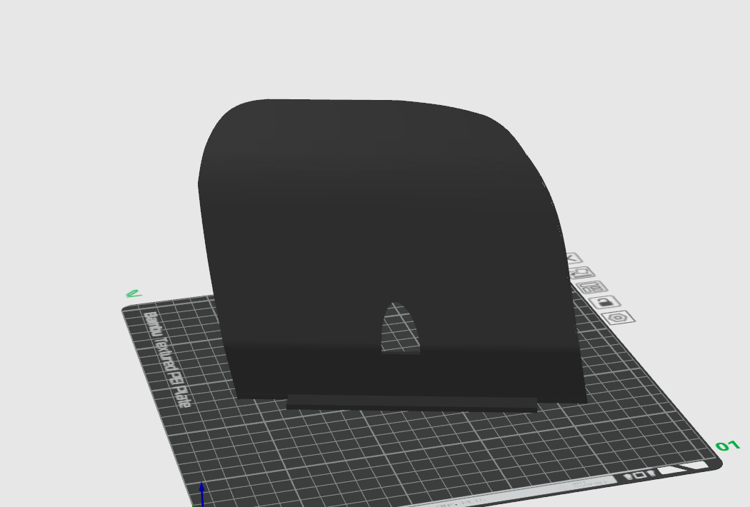
Task: Click the flat base slab under model
Action: [411, 403]
